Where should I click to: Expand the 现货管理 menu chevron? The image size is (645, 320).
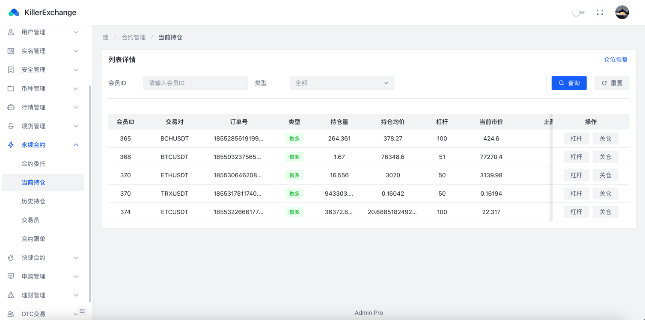click(76, 126)
